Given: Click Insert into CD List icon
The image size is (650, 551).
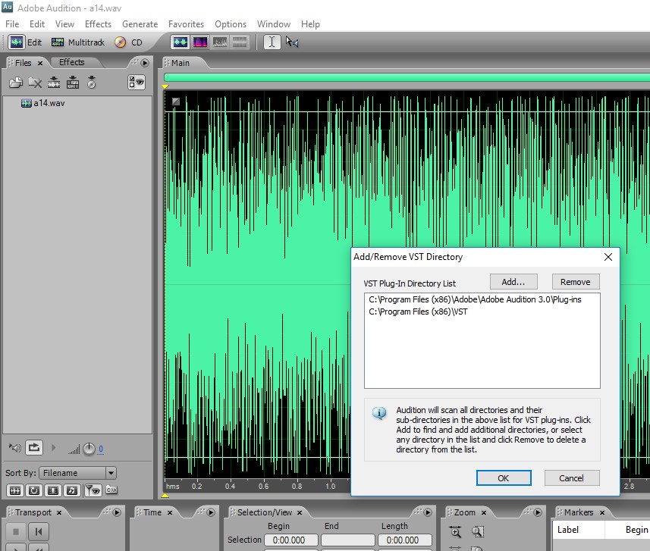Looking at the screenshot, I should click(92, 83).
